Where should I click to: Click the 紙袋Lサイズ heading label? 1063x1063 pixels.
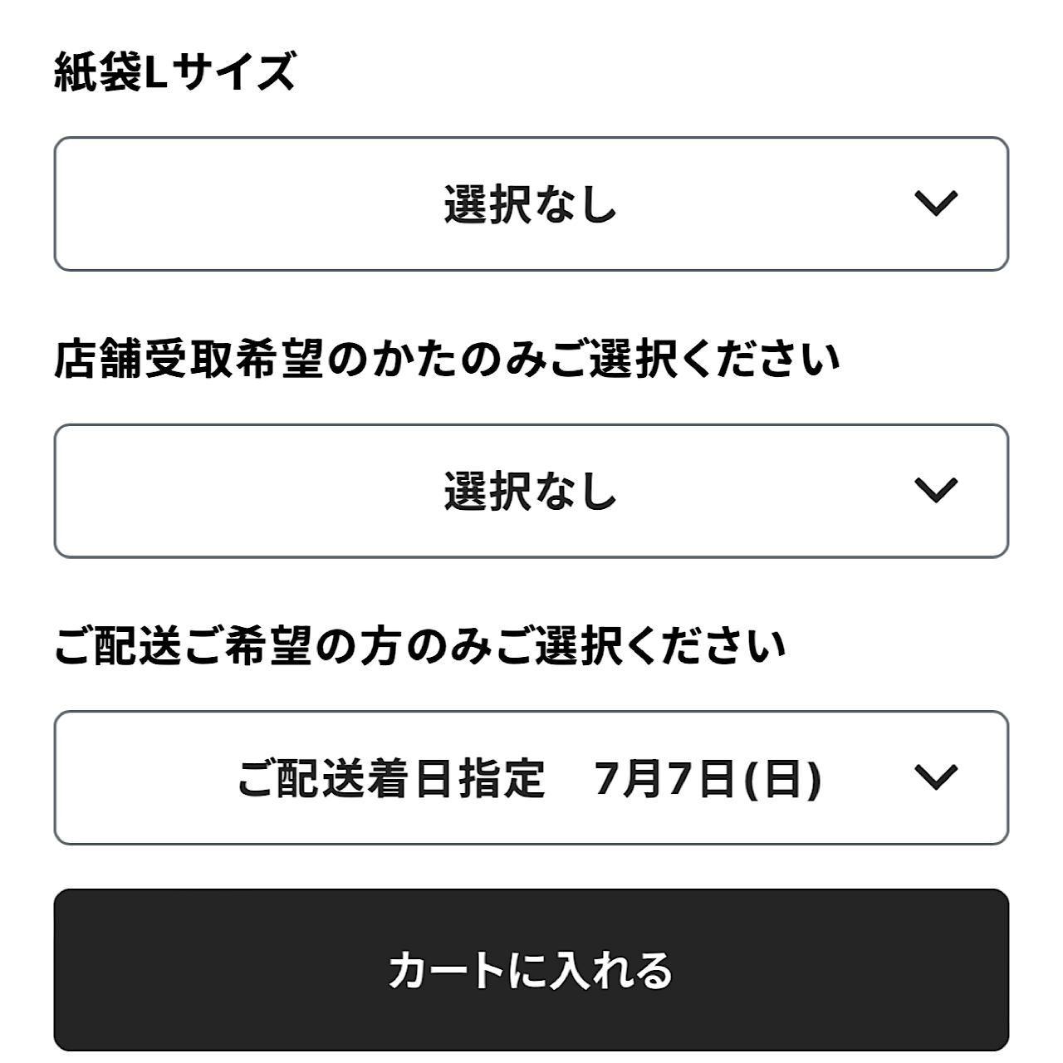tap(174, 71)
